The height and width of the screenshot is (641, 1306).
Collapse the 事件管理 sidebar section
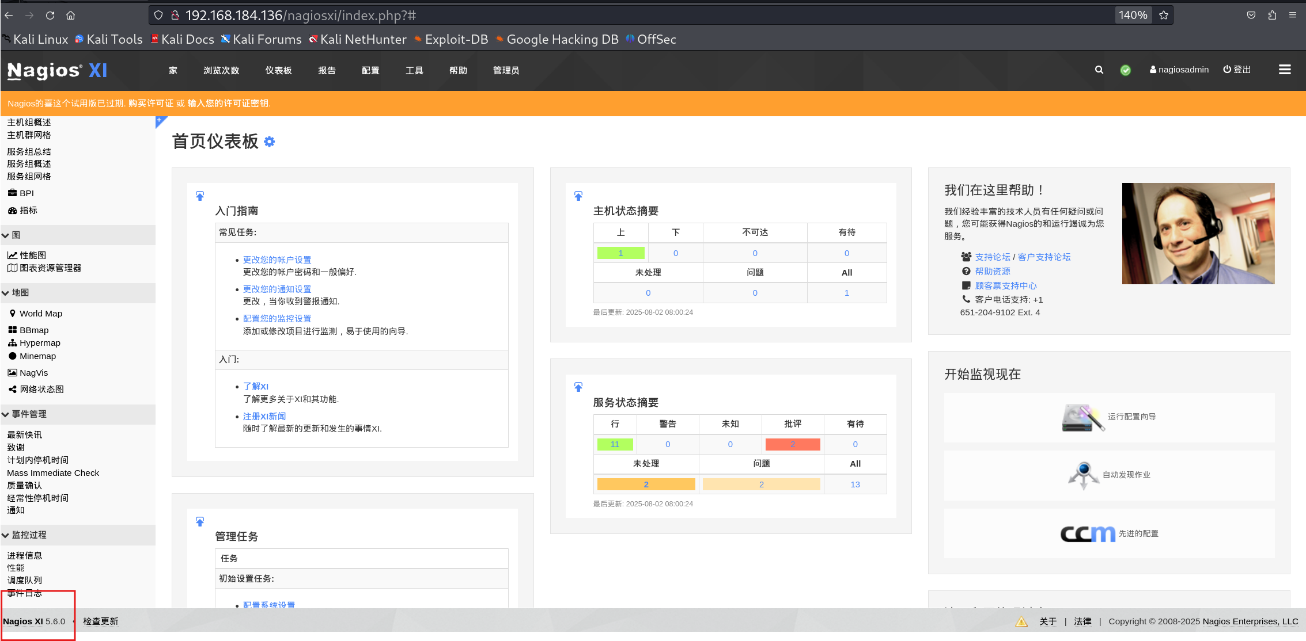coord(78,414)
